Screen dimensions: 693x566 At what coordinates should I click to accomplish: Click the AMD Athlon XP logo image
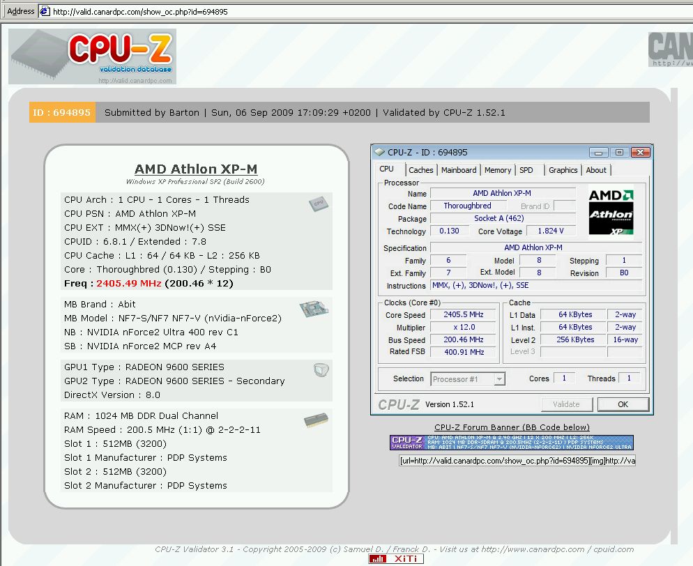point(611,212)
